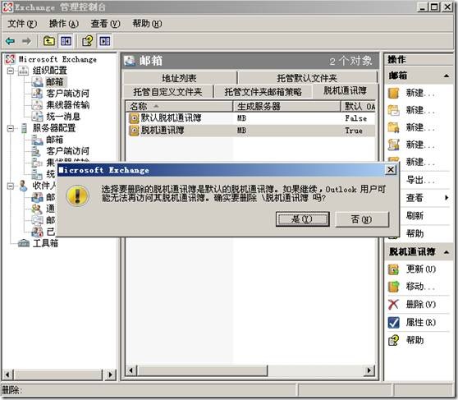This screenshot has height=400, width=458.
Task: Click 删除(V) in actions pane
Action: [x=421, y=305]
